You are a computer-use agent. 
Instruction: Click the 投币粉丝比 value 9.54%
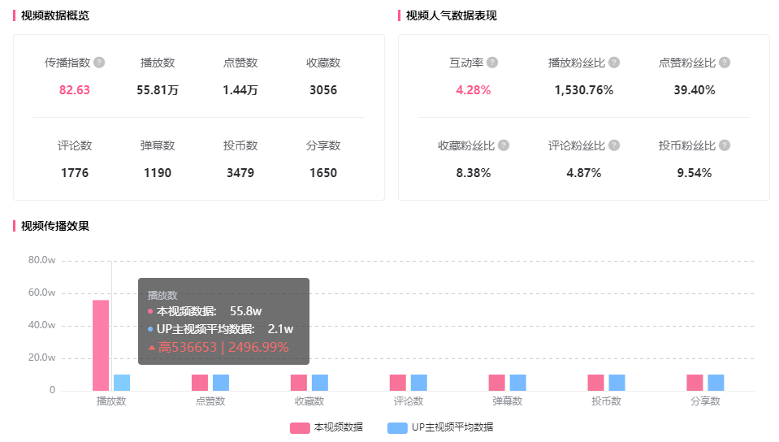click(x=695, y=173)
